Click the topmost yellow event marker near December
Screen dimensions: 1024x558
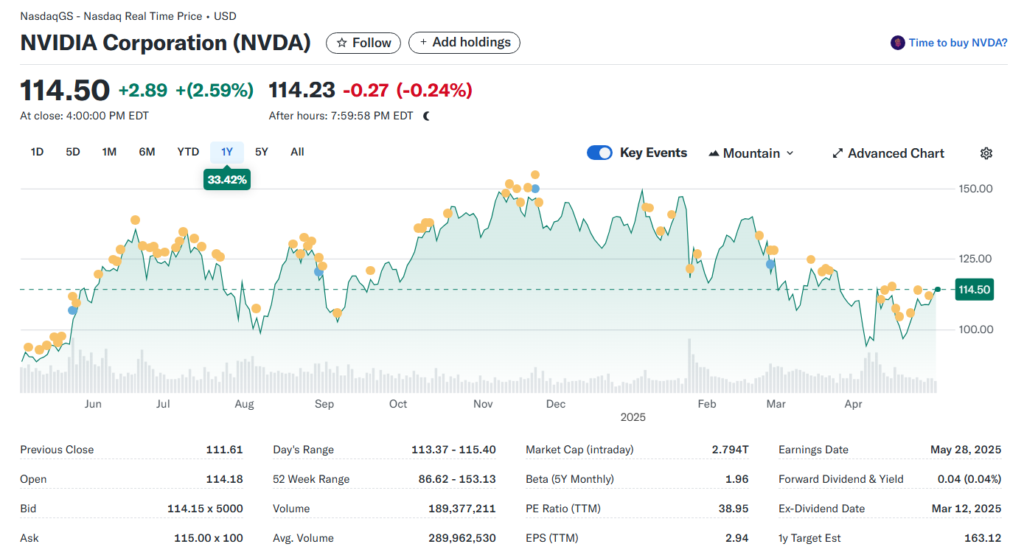tap(535, 175)
